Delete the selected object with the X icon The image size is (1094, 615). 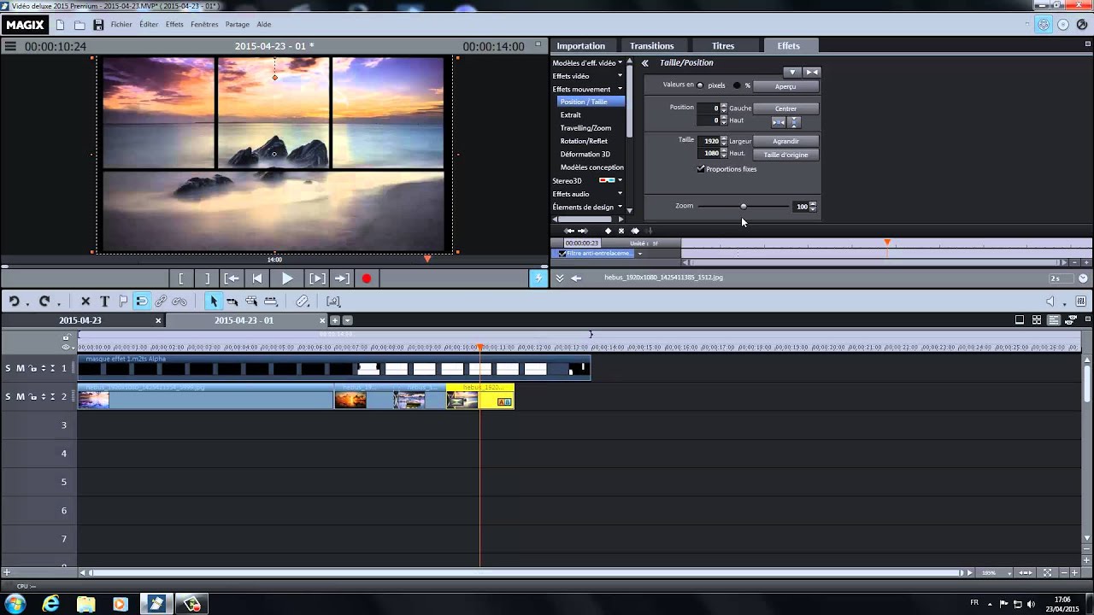click(x=85, y=302)
